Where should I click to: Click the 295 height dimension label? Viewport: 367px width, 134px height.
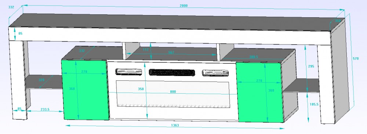(x=311, y=66)
